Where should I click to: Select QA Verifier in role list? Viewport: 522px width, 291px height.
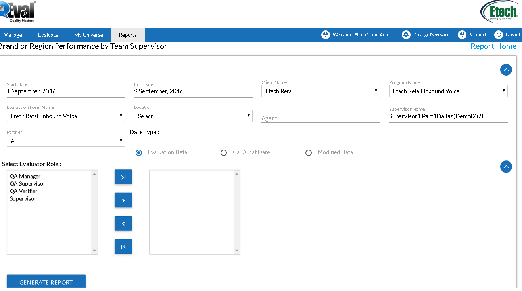pyautogui.click(x=24, y=191)
